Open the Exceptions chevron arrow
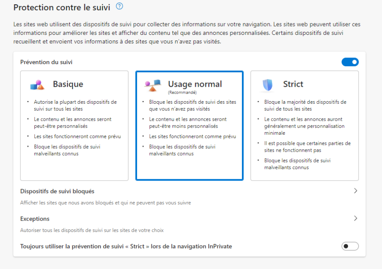 tap(355, 218)
